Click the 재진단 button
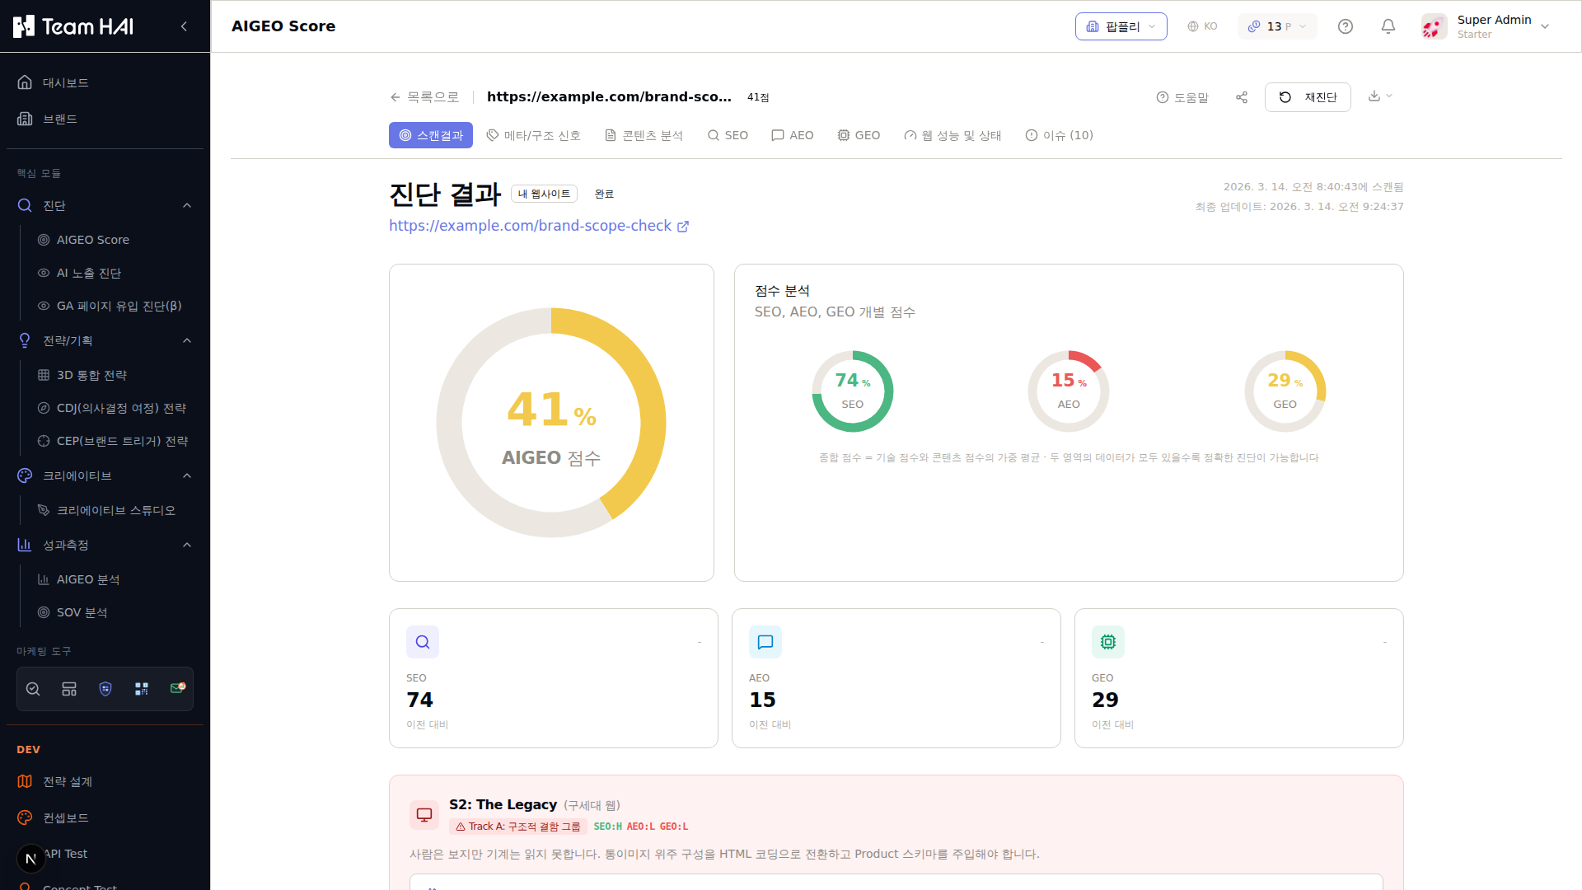Image resolution: width=1582 pixels, height=890 pixels. [x=1308, y=97]
